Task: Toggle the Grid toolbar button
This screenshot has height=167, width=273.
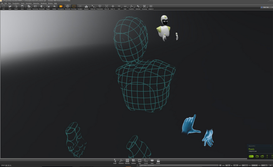Action: point(119,7)
